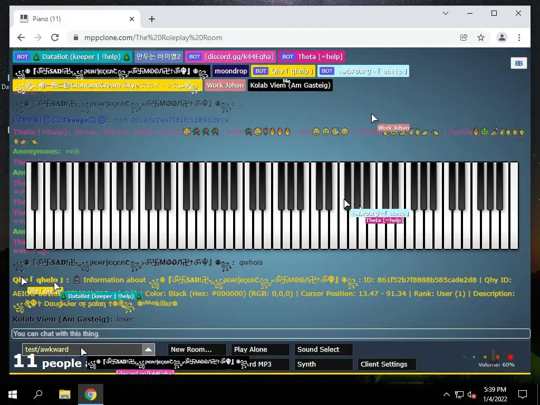Click the yellow GrantandCream Skye name tag
Image resolution: width=540 pixels, height=405 pixels.
point(108,85)
